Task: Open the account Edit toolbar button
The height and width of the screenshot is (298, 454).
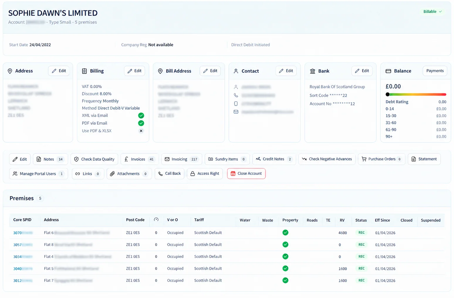Action: tap(20, 159)
